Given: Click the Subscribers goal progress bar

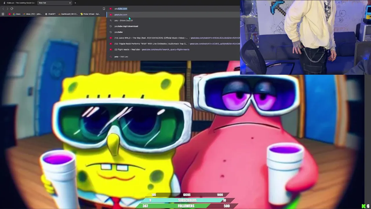Looking at the screenshot, I should pos(187,200).
